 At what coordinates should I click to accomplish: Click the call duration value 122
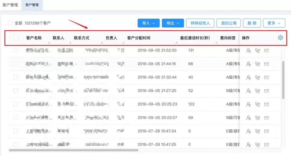pos(191,104)
